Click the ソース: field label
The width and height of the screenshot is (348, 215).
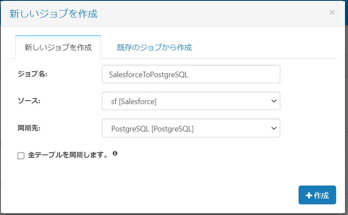coord(28,101)
